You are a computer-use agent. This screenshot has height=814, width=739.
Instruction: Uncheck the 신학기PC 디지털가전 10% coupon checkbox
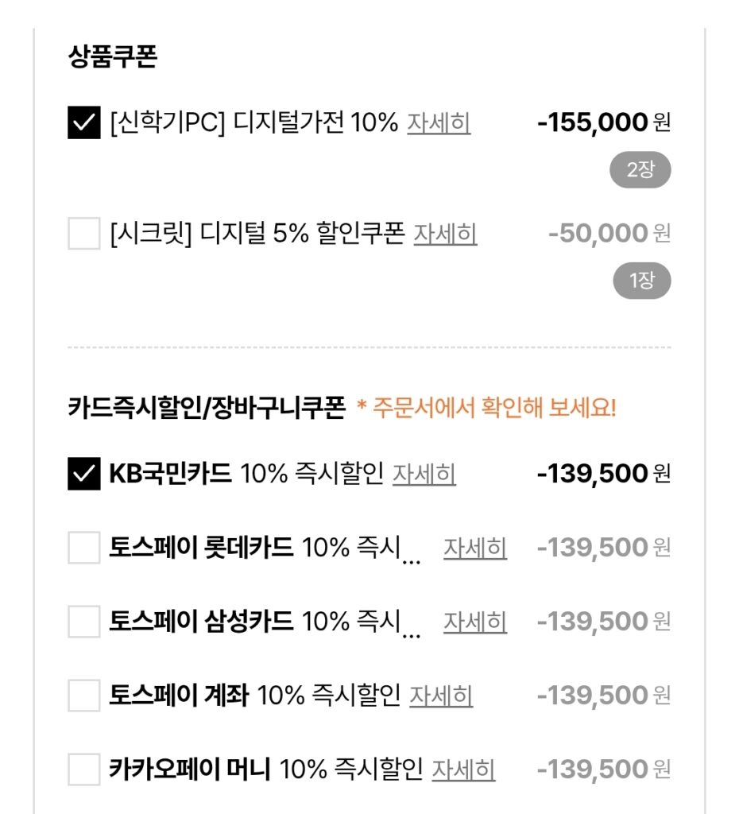click(84, 123)
